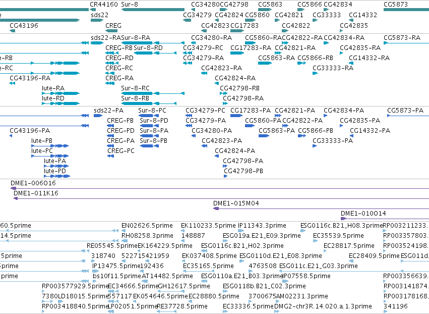
Task: Click the Sur-8-RD transcript label
Action: coord(148,47)
